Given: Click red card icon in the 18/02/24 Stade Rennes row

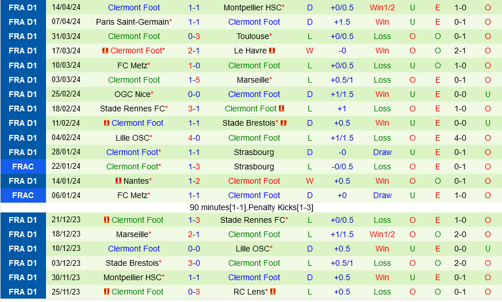Looking at the screenshot, I should point(282,109).
